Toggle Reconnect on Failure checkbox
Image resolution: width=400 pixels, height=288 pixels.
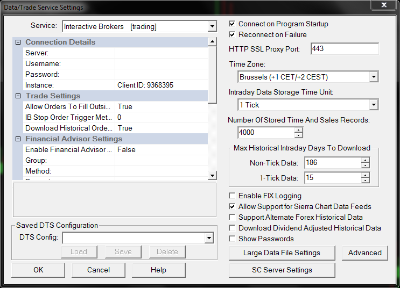coord(232,34)
